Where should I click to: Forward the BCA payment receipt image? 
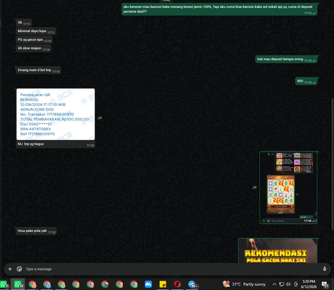pyautogui.click(x=100, y=118)
